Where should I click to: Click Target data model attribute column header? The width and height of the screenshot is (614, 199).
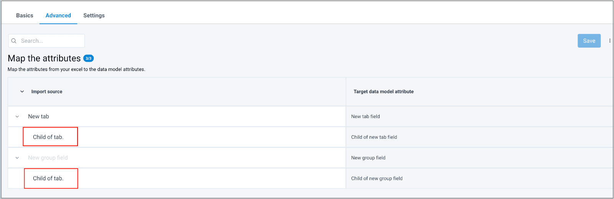[x=383, y=92]
